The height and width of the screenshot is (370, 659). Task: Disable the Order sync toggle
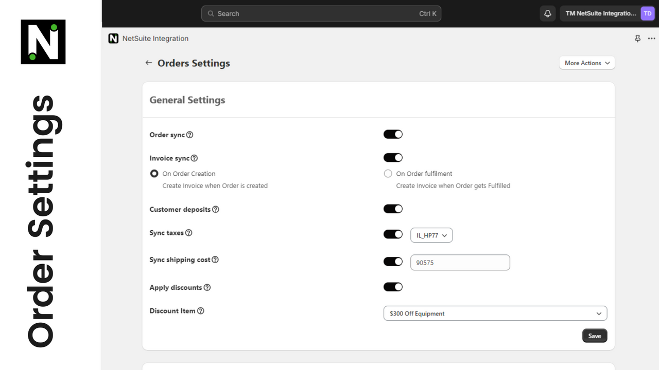click(393, 134)
